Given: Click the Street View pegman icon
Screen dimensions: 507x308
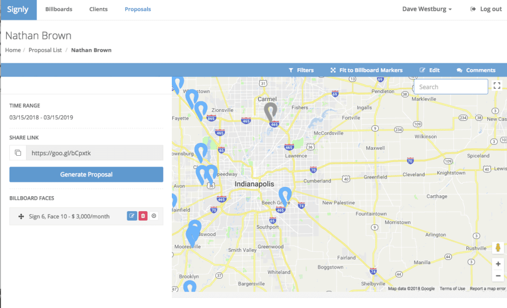Looking at the screenshot, I should 498,248.
